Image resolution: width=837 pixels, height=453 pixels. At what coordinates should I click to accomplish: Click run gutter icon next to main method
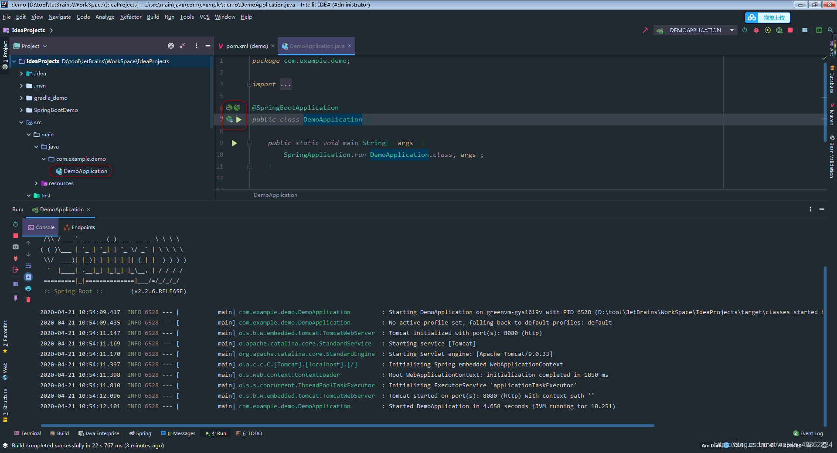pos(234,143)
